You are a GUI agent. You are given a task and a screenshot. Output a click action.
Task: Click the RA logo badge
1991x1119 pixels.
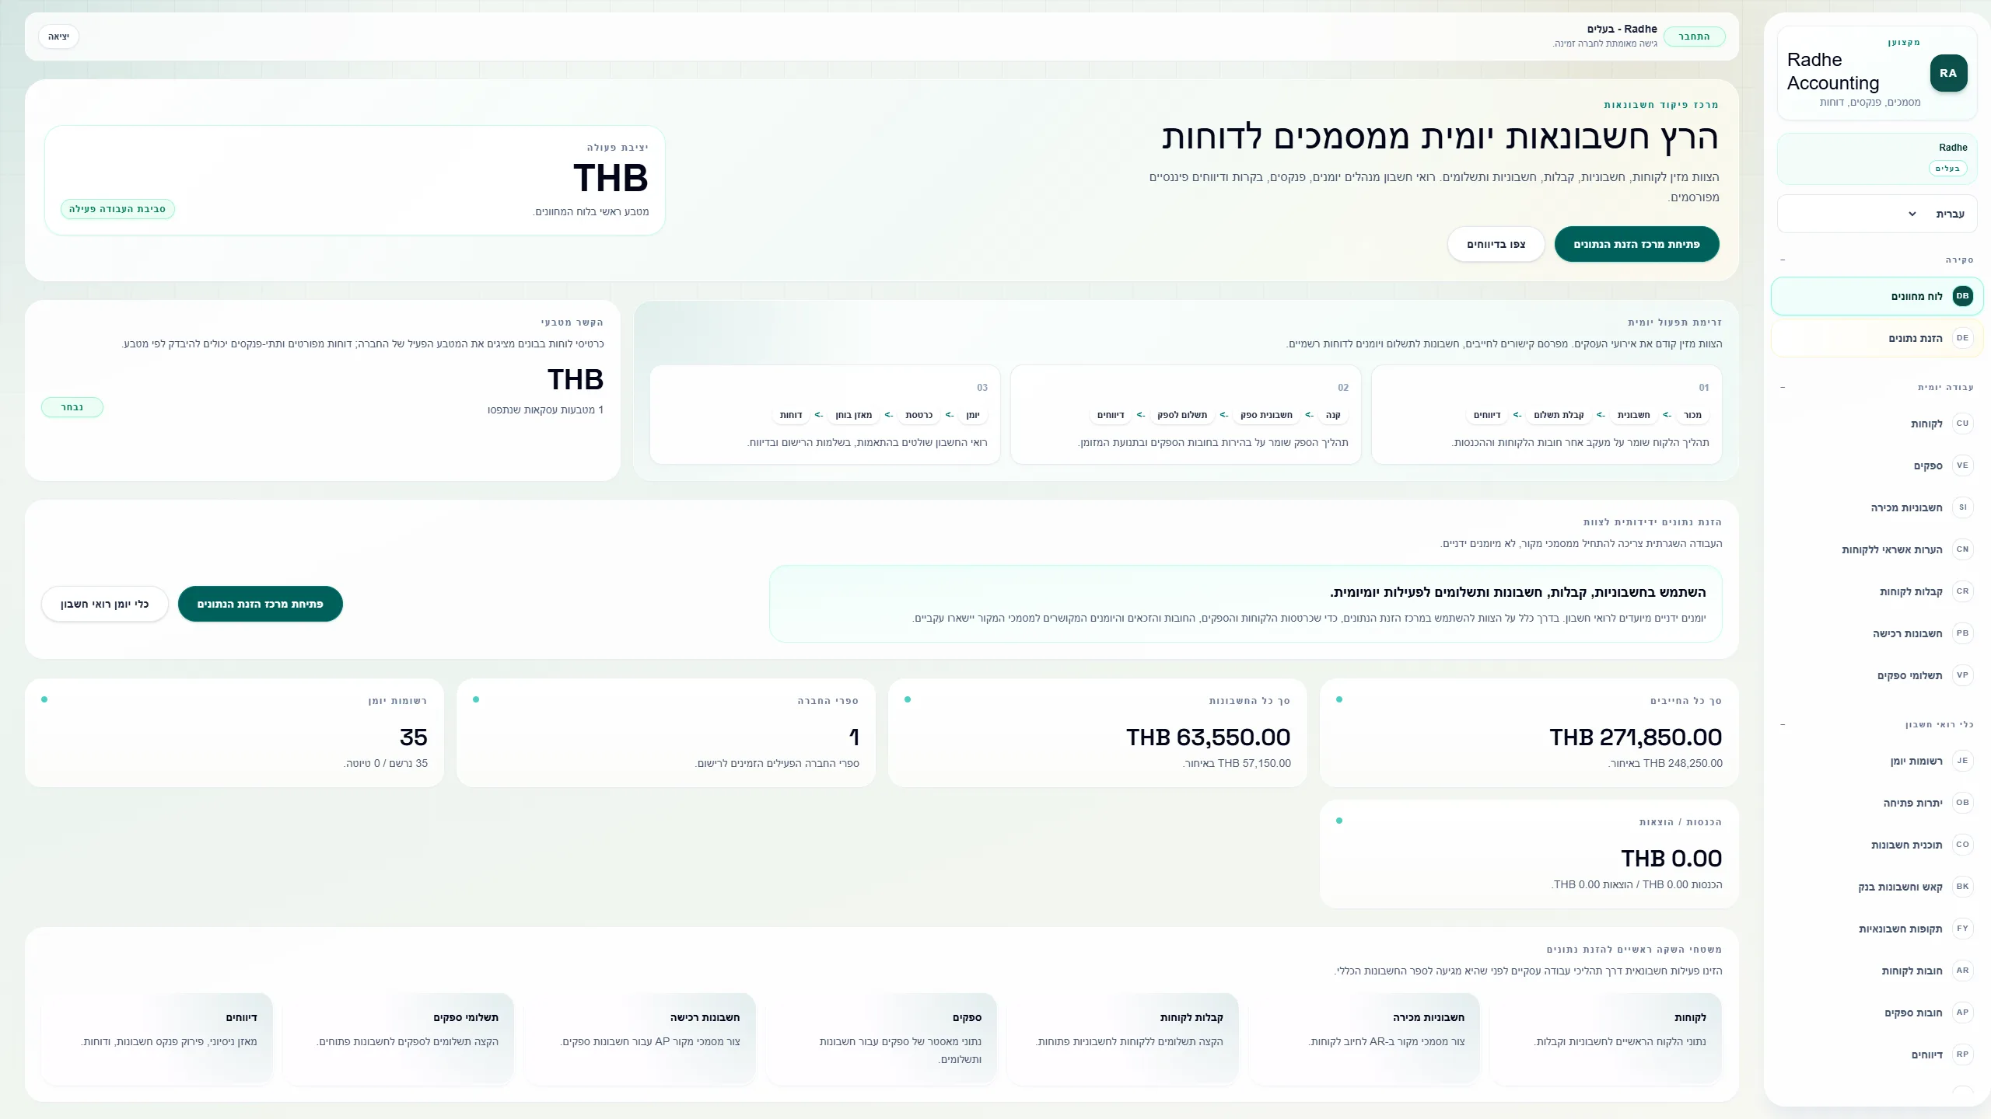tap(1948, 73)
